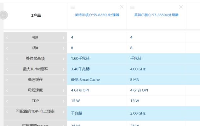Click right chevron on 最大Turbo频率 row
Screen dimensions: 200x126
tap(64, 69)
